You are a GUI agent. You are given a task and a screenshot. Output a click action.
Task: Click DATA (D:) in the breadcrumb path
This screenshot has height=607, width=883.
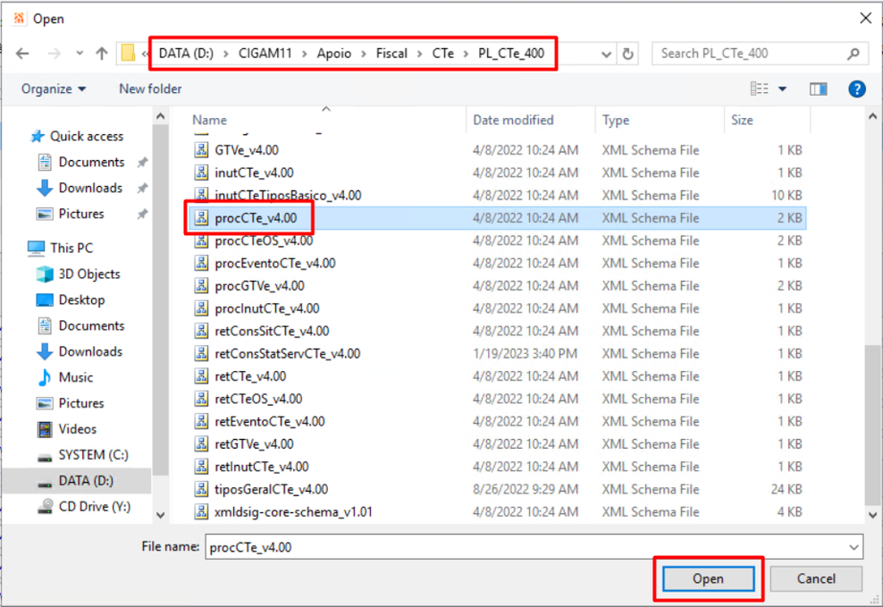point(186,54)
